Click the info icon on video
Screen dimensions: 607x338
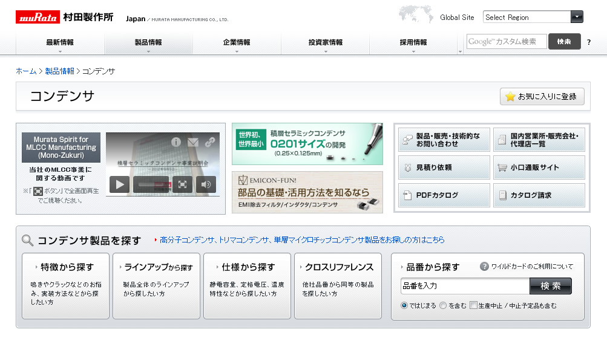176,142
